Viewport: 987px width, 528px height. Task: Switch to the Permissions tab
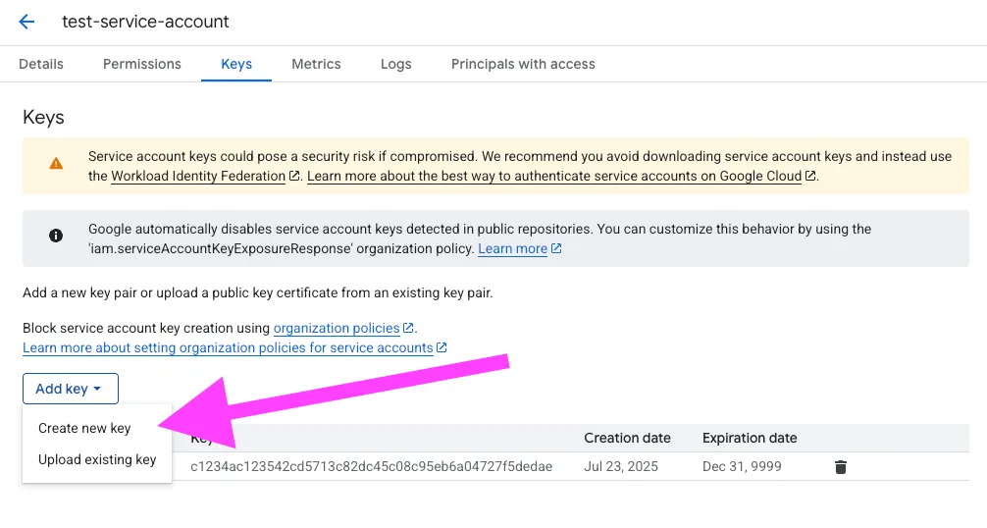coord(142,64)
